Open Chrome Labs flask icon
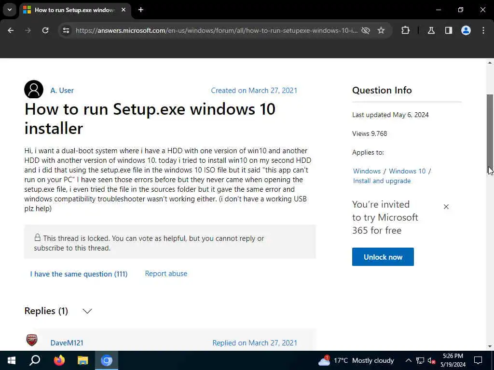 pyautogui.click(x=431, y=30)
